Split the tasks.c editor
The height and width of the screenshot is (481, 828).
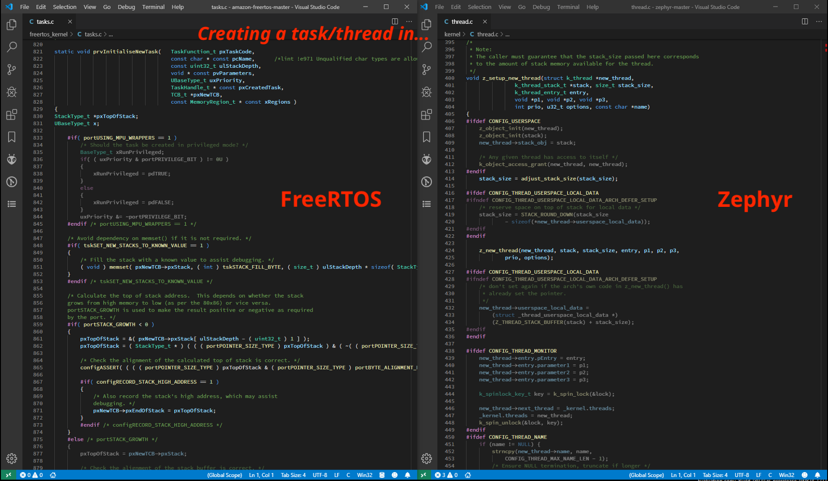(x=395, y=21)
